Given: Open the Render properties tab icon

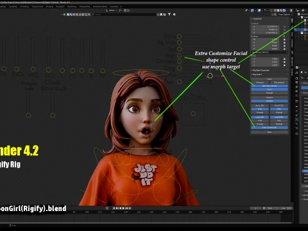Looking at the screenshot, I should [x=296, y=78].
